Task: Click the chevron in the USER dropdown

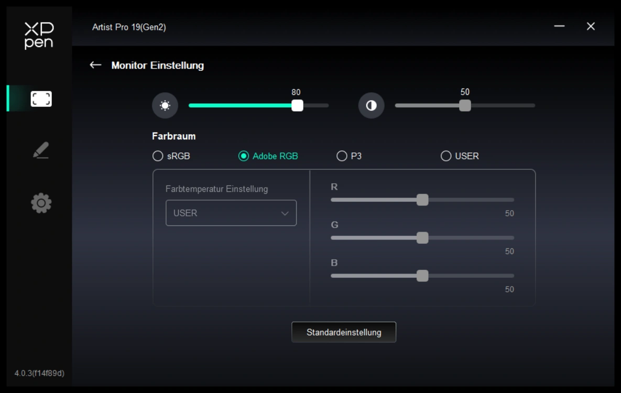Action: click(285, 213)
